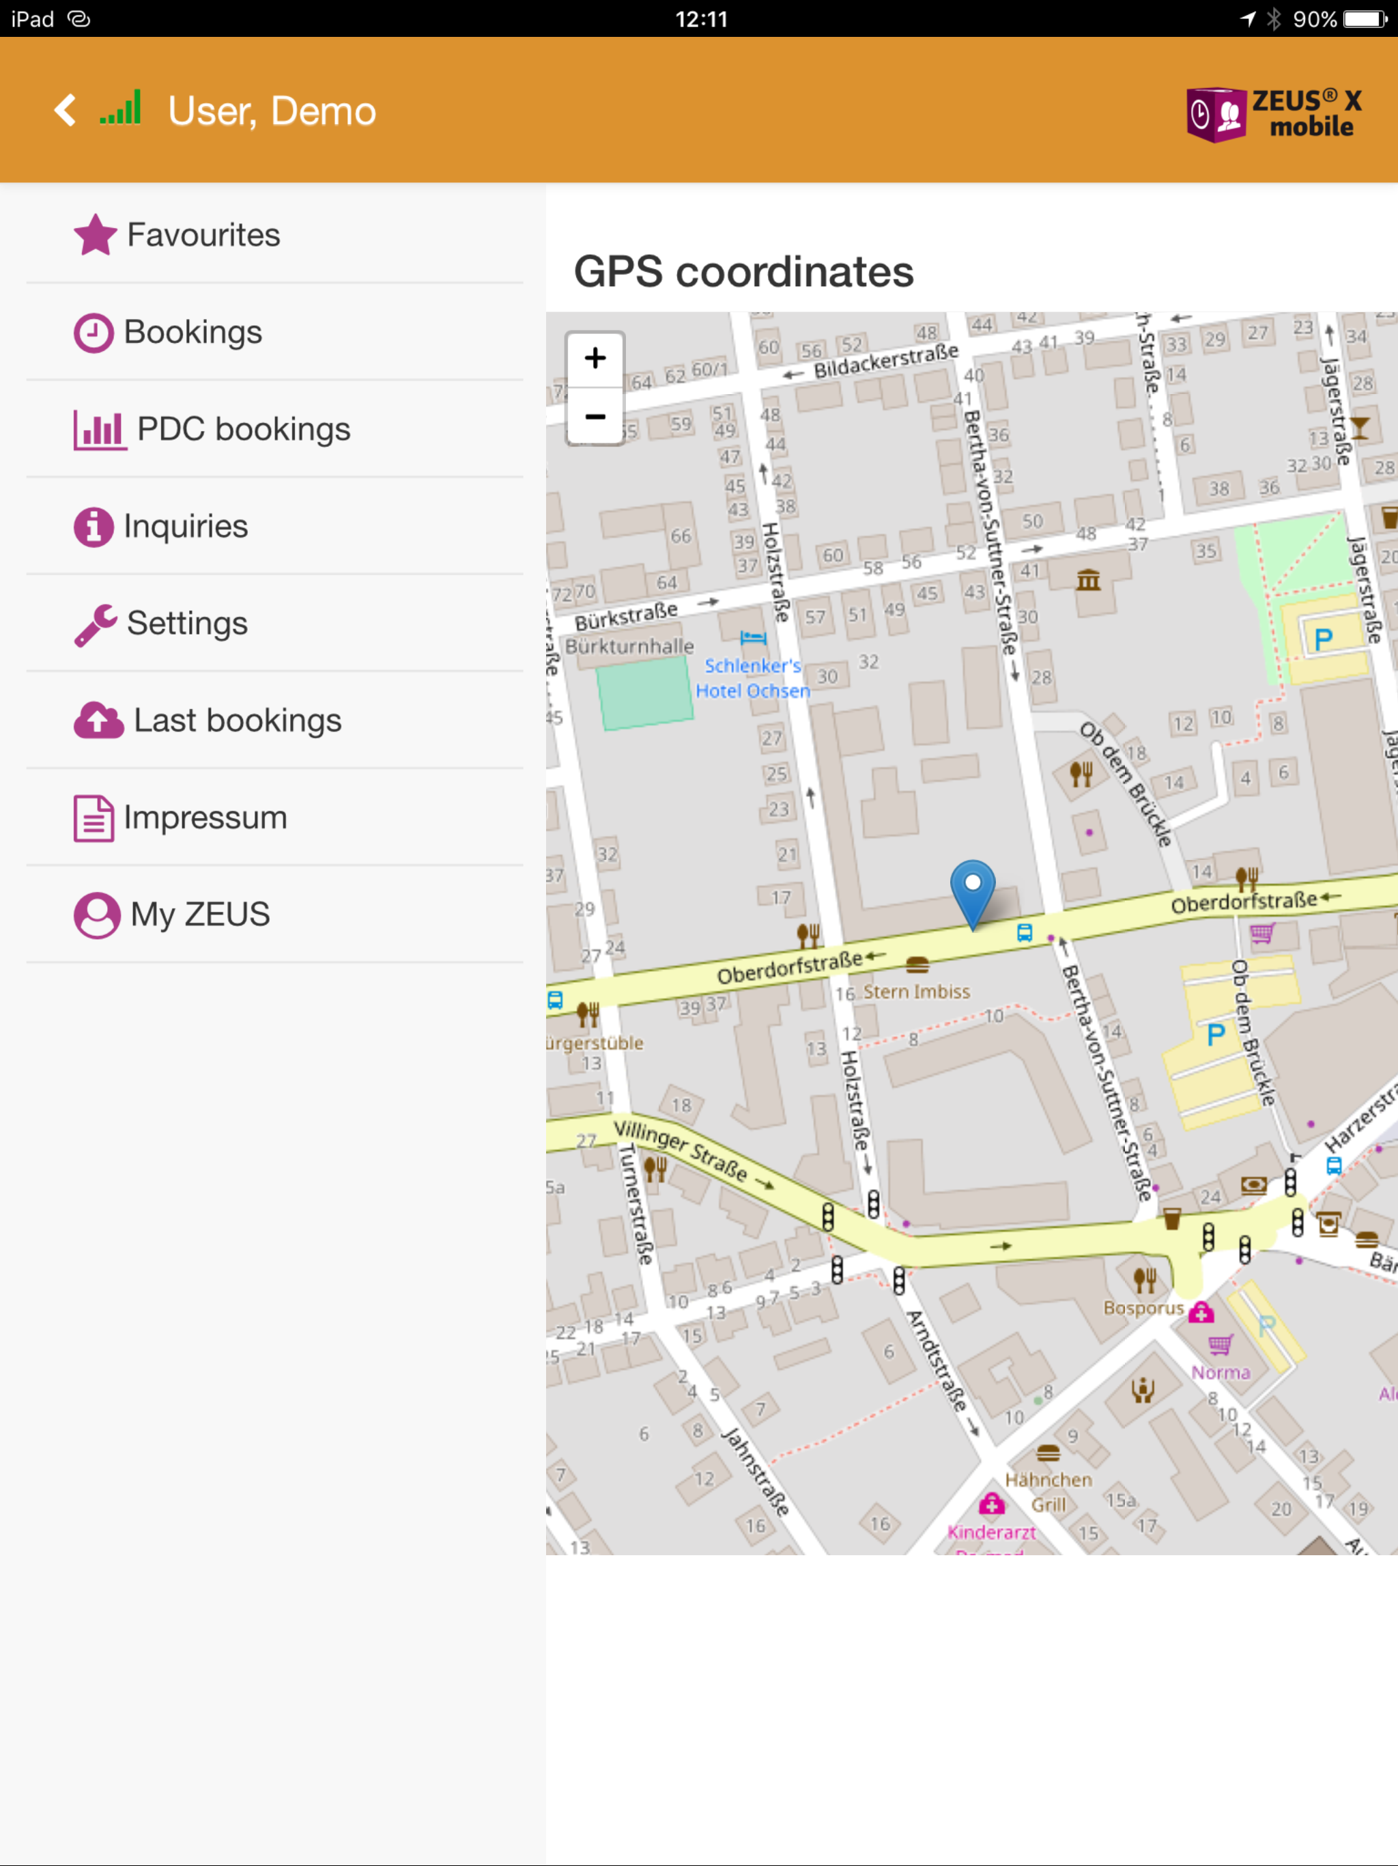Tap the Settings wrench icon
This screenshot has width=1398, height=1866.
pos(96,624)
